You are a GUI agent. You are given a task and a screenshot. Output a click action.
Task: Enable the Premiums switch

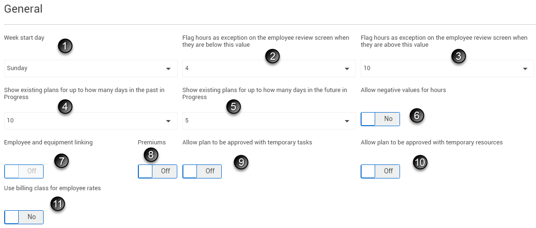[158, 171]
